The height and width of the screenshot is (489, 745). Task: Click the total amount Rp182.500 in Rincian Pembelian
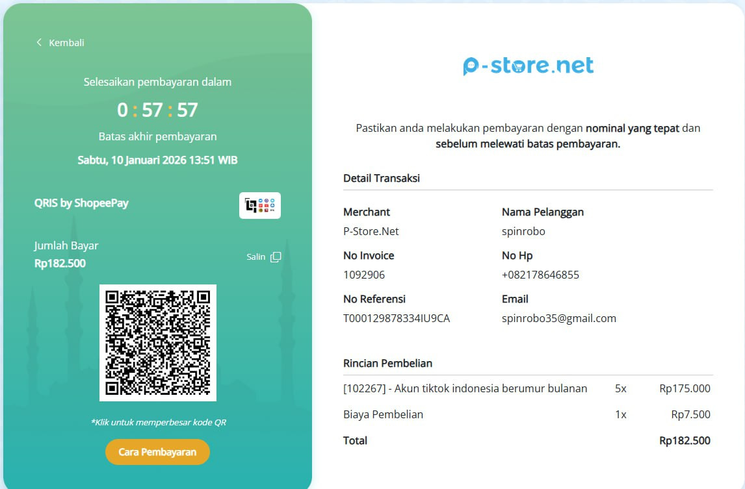(x=685, y=440)
